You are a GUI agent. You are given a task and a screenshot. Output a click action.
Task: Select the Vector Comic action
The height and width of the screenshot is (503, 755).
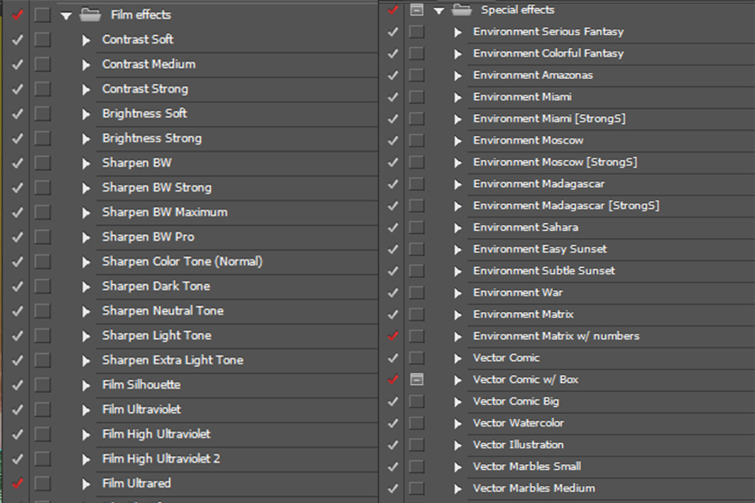[506, 358]
